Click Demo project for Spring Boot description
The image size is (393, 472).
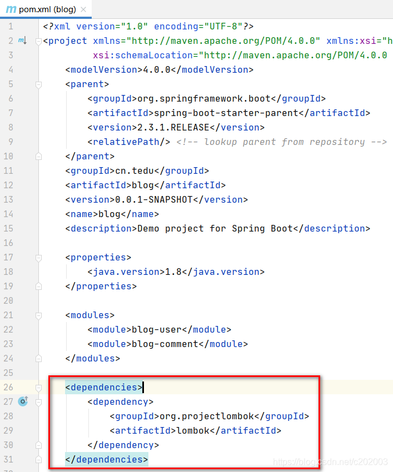[x=215, y=229]
